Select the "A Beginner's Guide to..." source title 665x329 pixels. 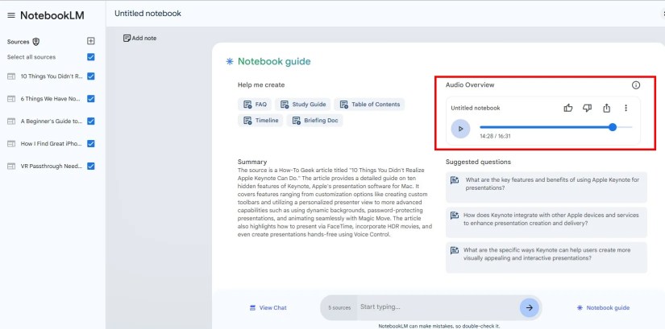52,121
